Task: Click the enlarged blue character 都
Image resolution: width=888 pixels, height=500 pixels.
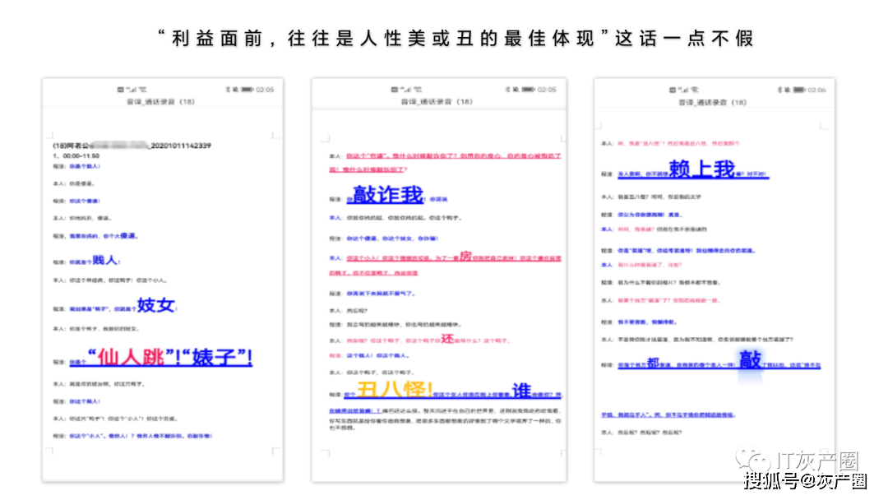Action: (x=653, y=363)
